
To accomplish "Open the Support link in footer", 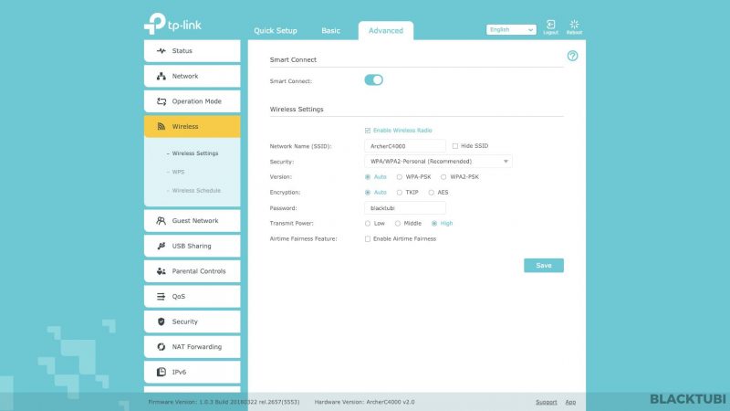I will coord(546,402).
